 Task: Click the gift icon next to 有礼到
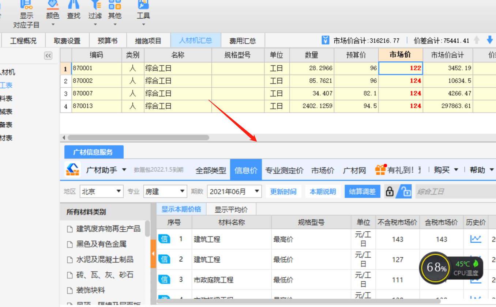(380, 170)
